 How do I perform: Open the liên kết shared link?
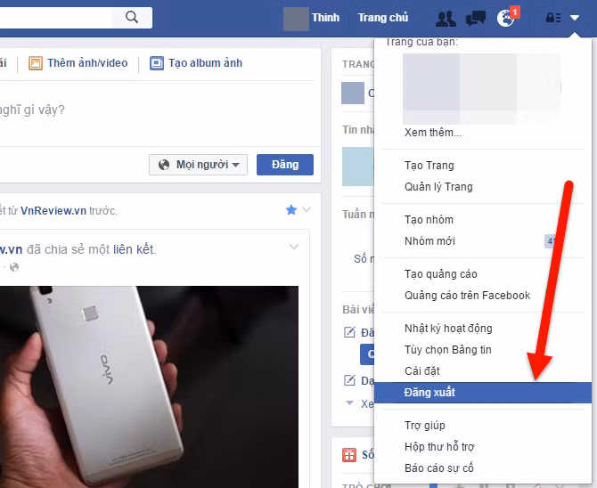click(134, 249)
